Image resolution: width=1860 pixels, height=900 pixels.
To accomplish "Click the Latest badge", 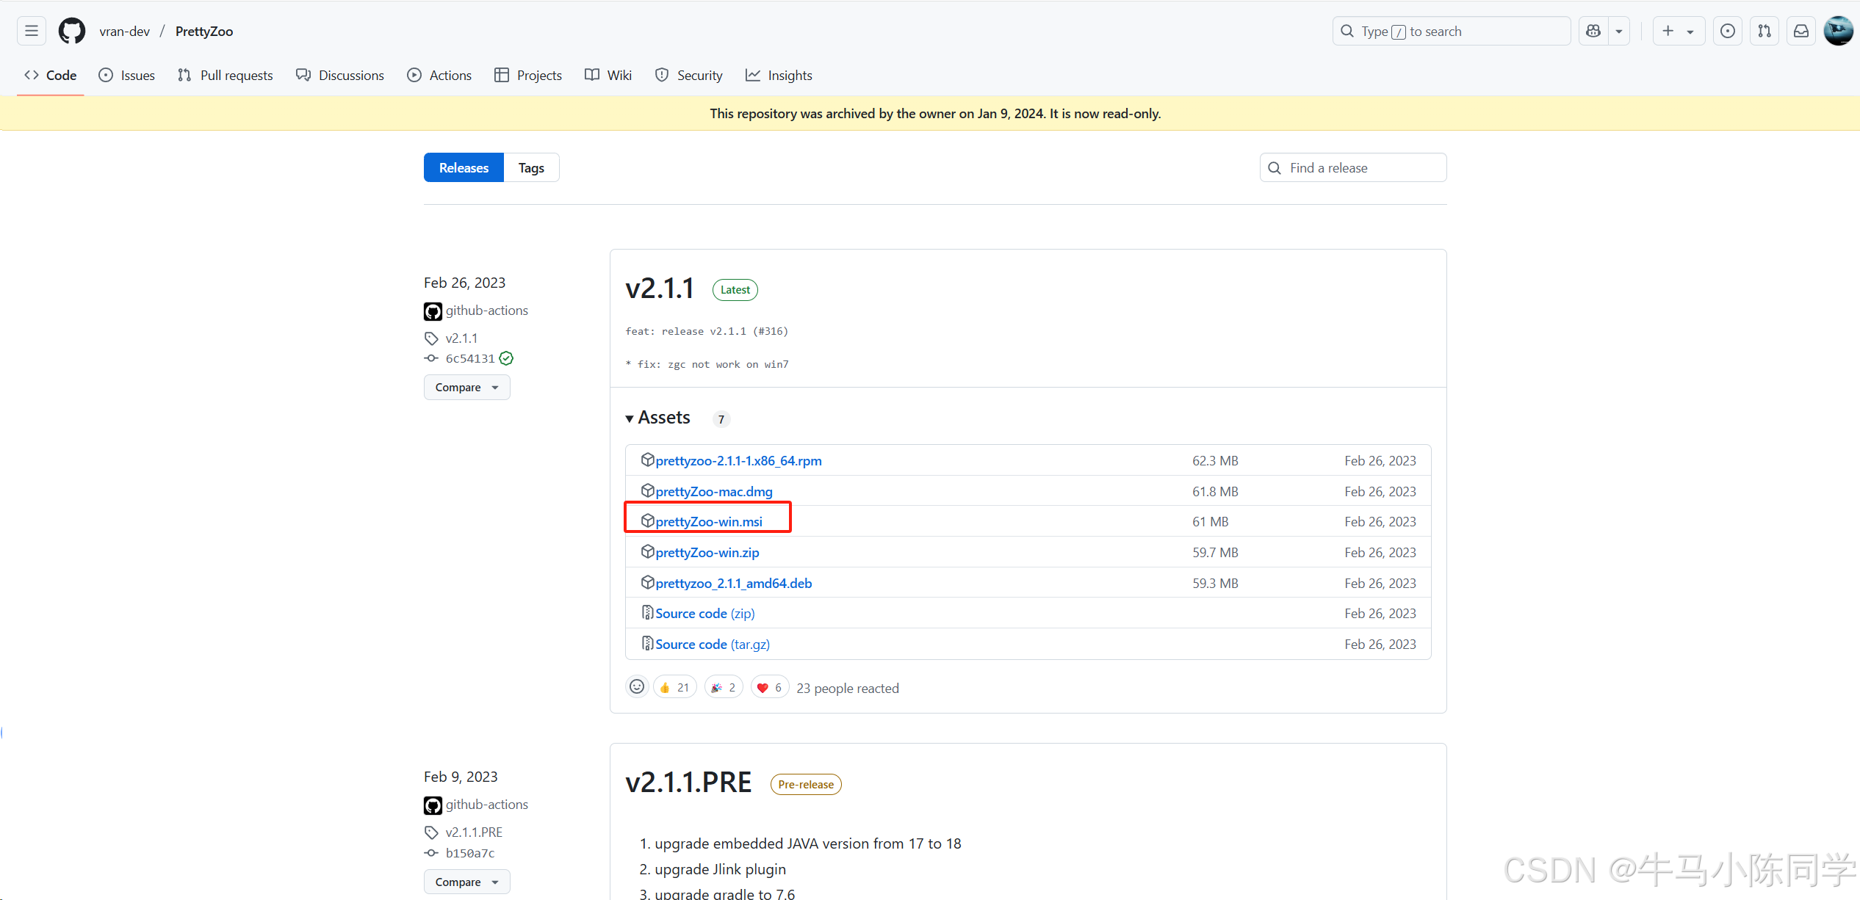I will (735, 290).
